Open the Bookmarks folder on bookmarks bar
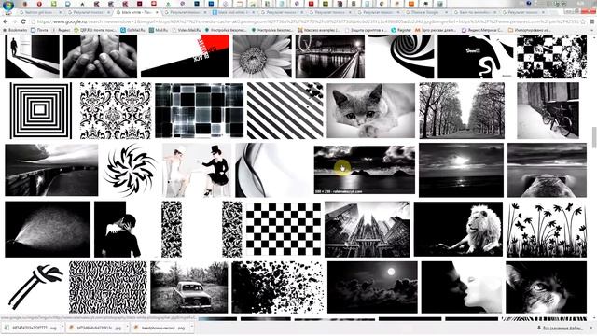The image size is (597, 336). [15, 30]
